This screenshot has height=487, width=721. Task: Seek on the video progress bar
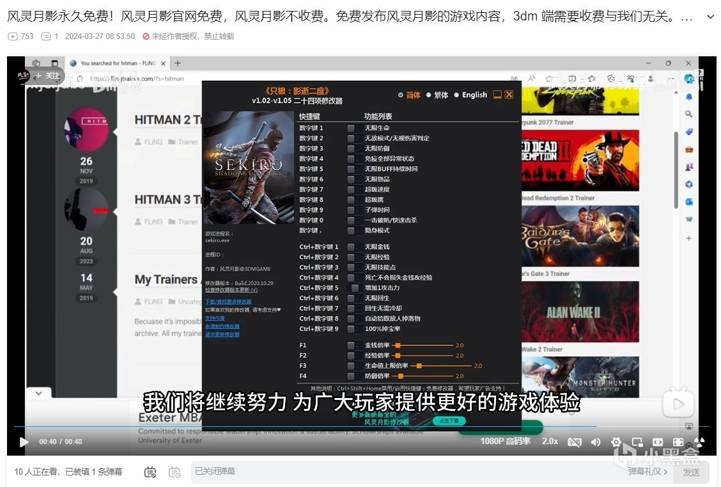(x=361, y=427)
